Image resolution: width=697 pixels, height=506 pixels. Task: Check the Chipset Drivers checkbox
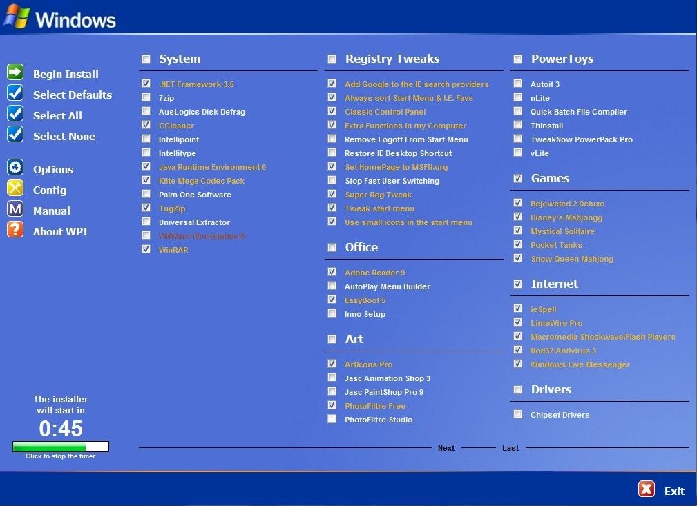pyautogui.click(x=518, y=413)
